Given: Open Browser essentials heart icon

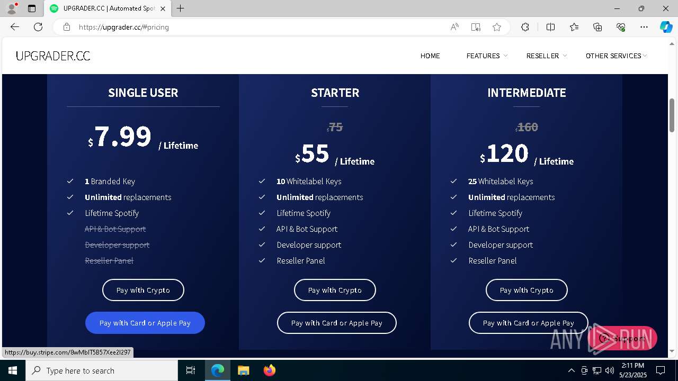Looking at the screenshot, I should click(x=621, y=27).
